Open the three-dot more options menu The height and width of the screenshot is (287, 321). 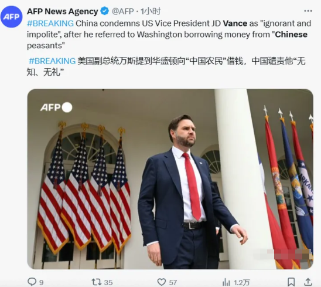click(308, 11)
